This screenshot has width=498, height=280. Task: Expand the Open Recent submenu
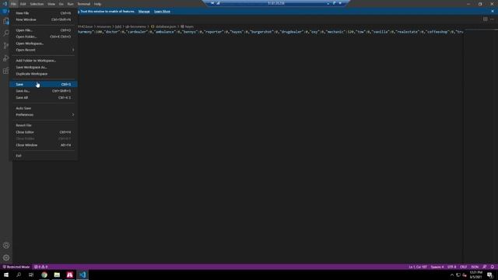[44, 50]
